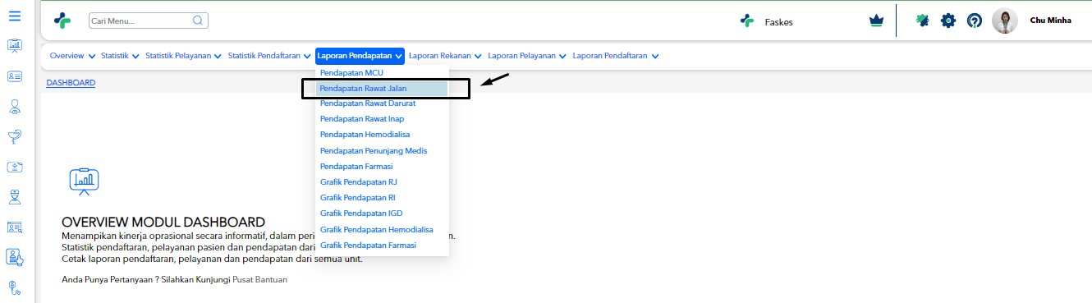Click the Faskes logo icon

click(746, 21)
